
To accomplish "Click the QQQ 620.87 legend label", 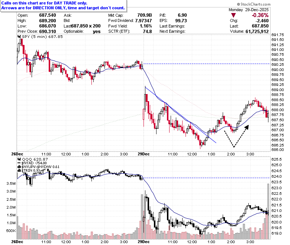I will tap(35, 159).
